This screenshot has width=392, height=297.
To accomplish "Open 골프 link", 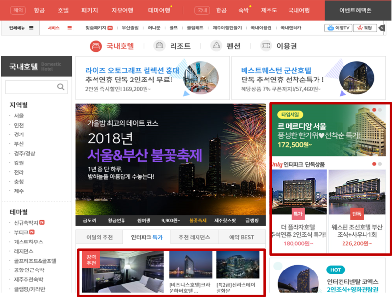I will click(173, 28).
